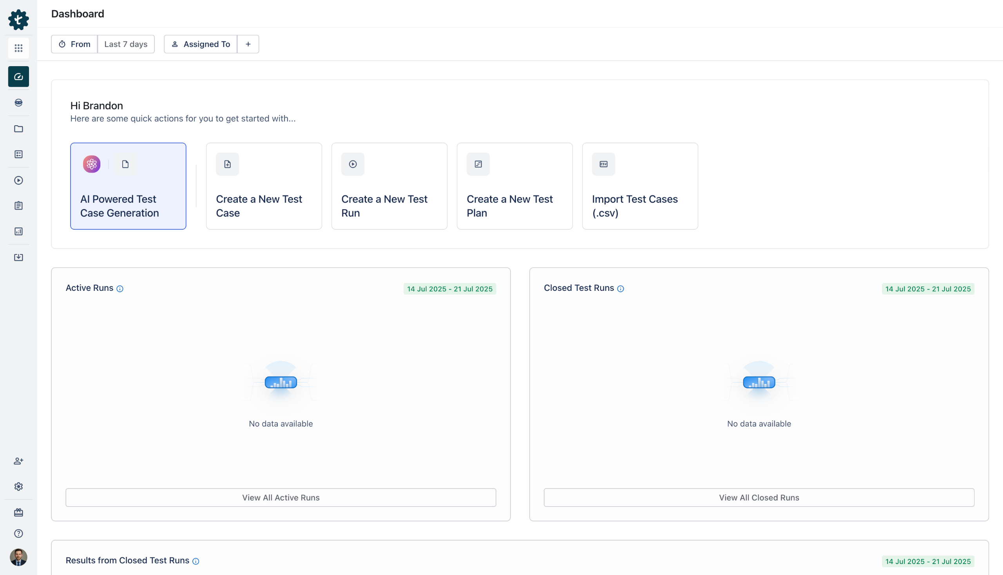Open the test runs play icon in sidebar
The height and width of the screenshot is (575, 1003).
(18, 180)
